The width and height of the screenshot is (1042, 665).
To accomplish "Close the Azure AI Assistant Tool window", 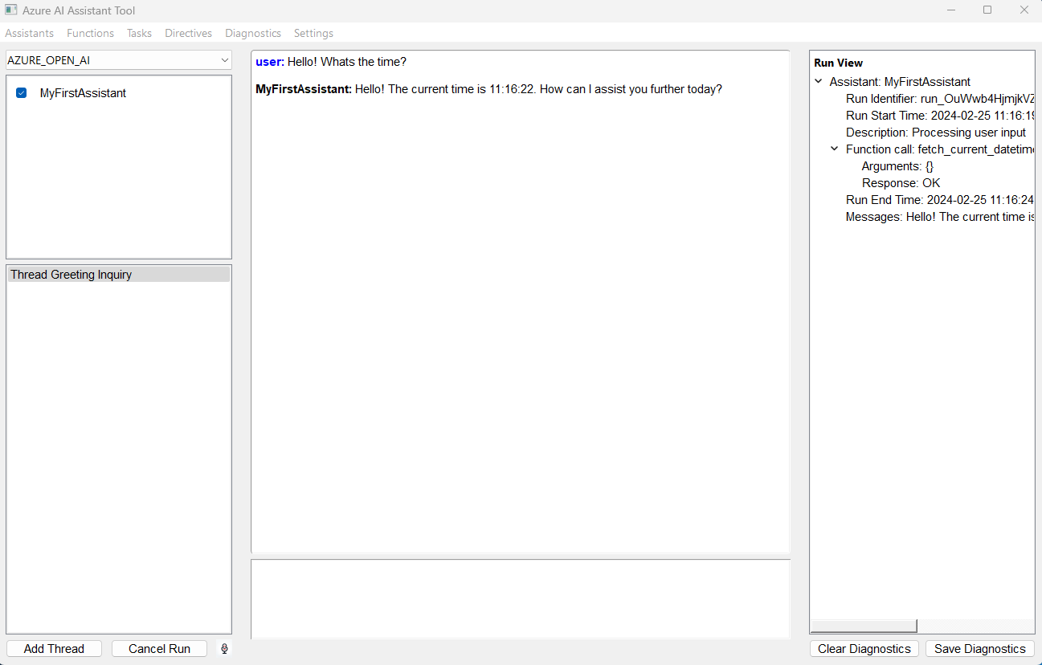I will tap(1024, 10).
